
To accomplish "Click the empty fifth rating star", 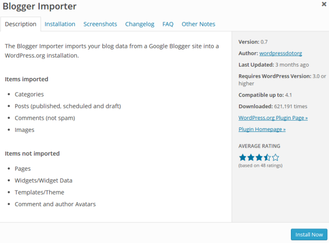I will click(275, 157).
